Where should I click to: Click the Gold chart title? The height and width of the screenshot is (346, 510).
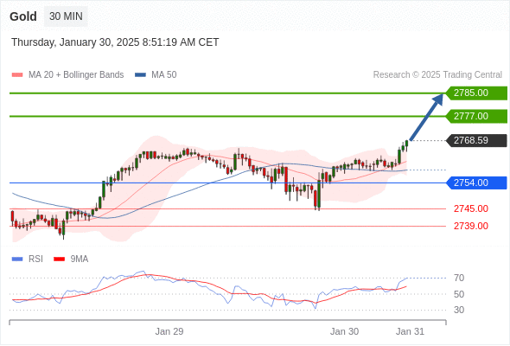point(23,16)
